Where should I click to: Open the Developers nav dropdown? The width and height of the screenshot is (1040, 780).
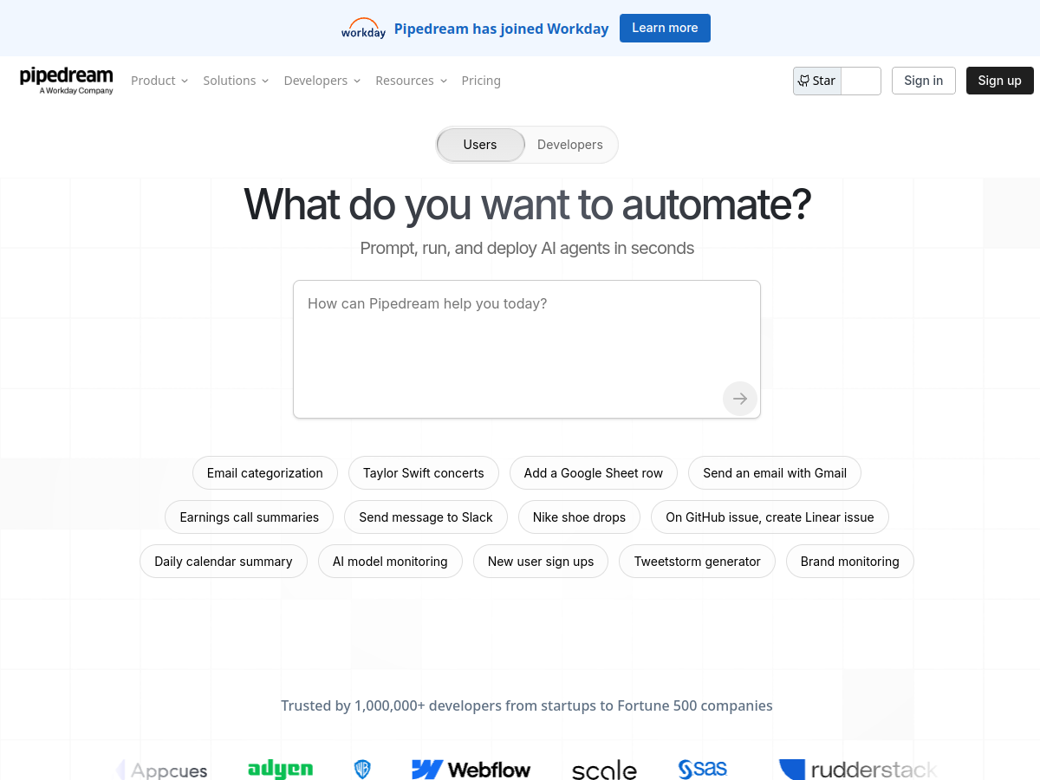click(x=322, y=81)
